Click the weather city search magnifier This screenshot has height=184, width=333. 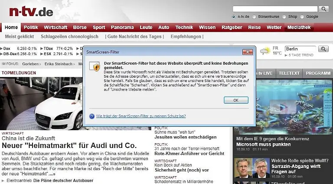pyautogui.click(x=323, y=49)
